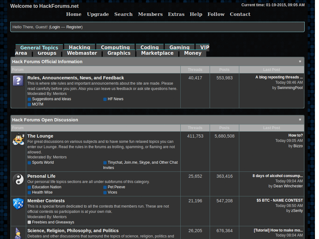Click the blue square icon beside Sports World
Screen dimensions: 319x239
pos(29,162)
